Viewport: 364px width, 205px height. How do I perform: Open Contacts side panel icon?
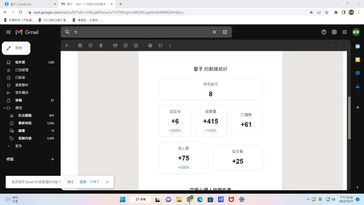[358, 87]
